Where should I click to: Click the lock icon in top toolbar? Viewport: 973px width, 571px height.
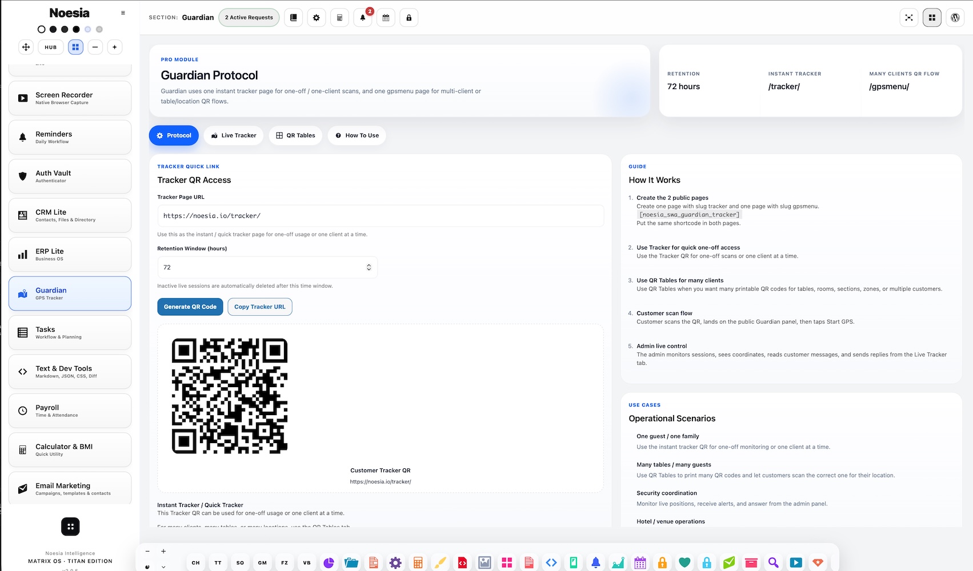tap(409, 18)
